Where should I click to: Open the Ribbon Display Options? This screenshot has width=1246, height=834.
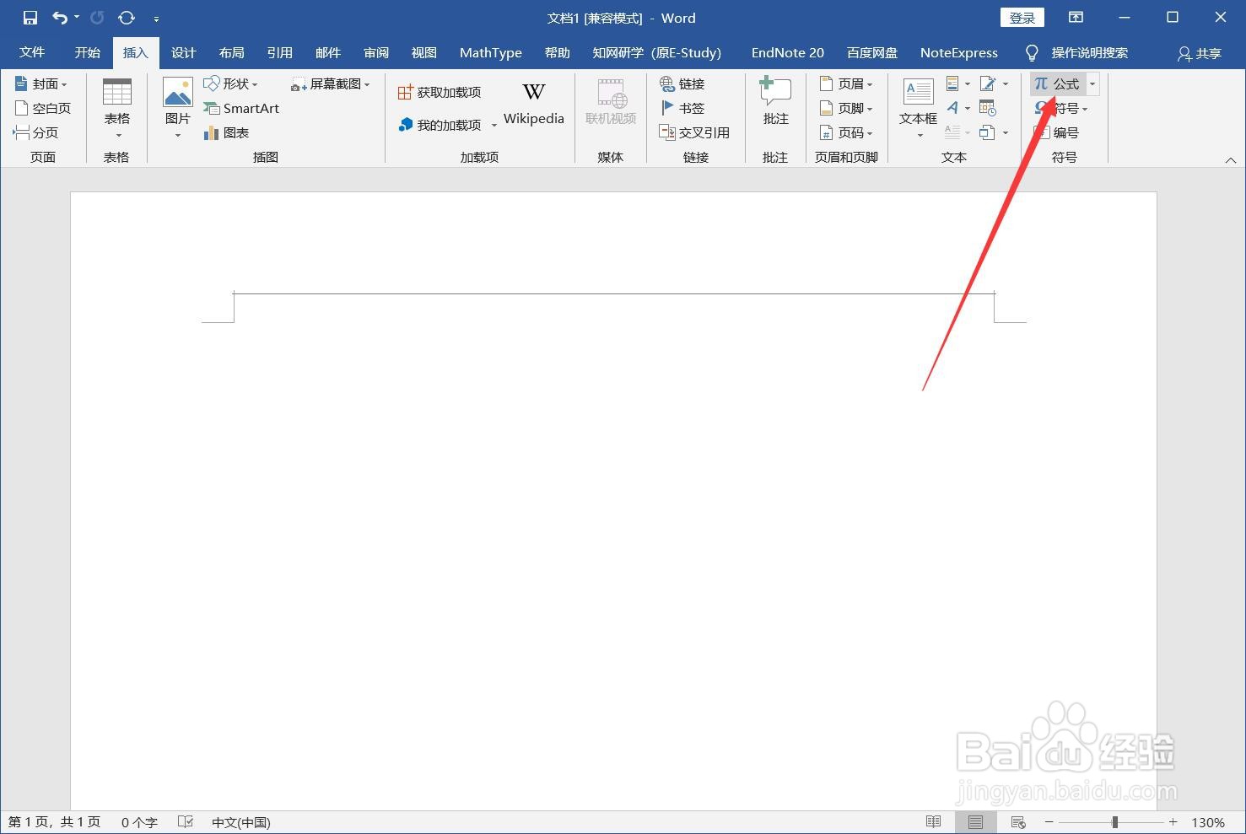(1076, 18)
